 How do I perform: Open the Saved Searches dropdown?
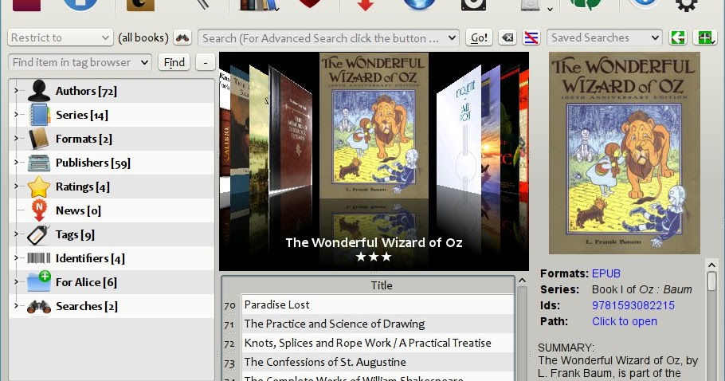[x=605, y=38]
